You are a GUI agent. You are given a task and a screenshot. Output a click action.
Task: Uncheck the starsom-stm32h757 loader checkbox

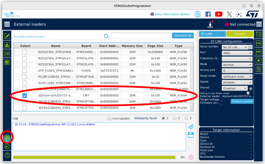pyautogui.click(x=25, y=95)
